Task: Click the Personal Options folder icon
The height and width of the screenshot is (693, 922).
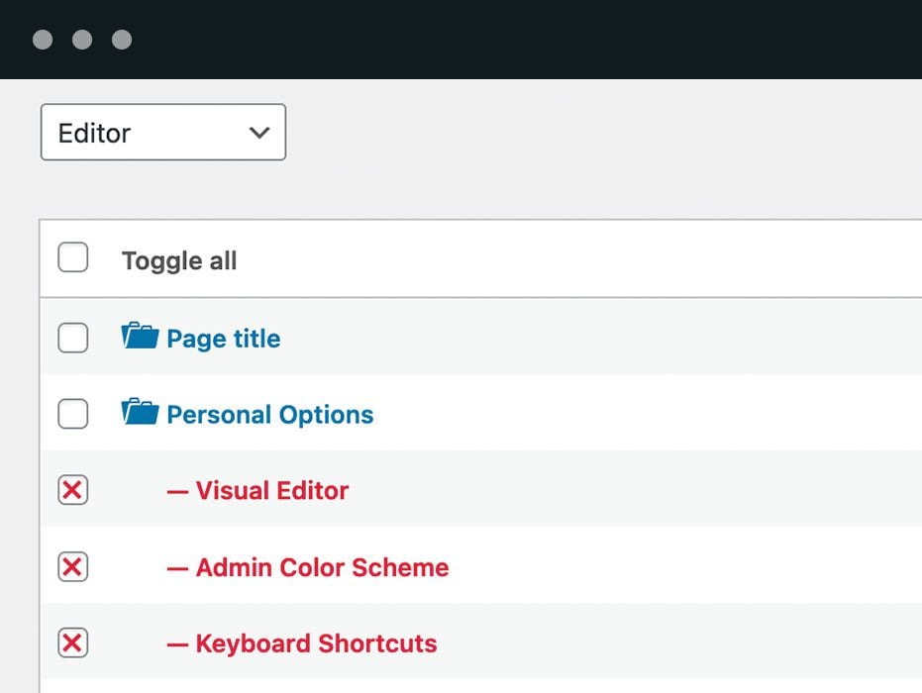Action: pos(140,412)
